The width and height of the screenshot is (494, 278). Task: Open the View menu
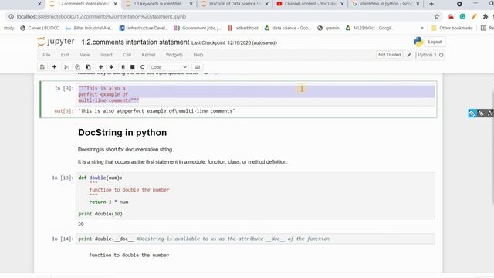pyautogui.click(x=85, y=55)
